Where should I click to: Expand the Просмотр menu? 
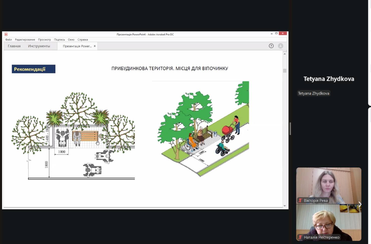[x=44, y=40]
